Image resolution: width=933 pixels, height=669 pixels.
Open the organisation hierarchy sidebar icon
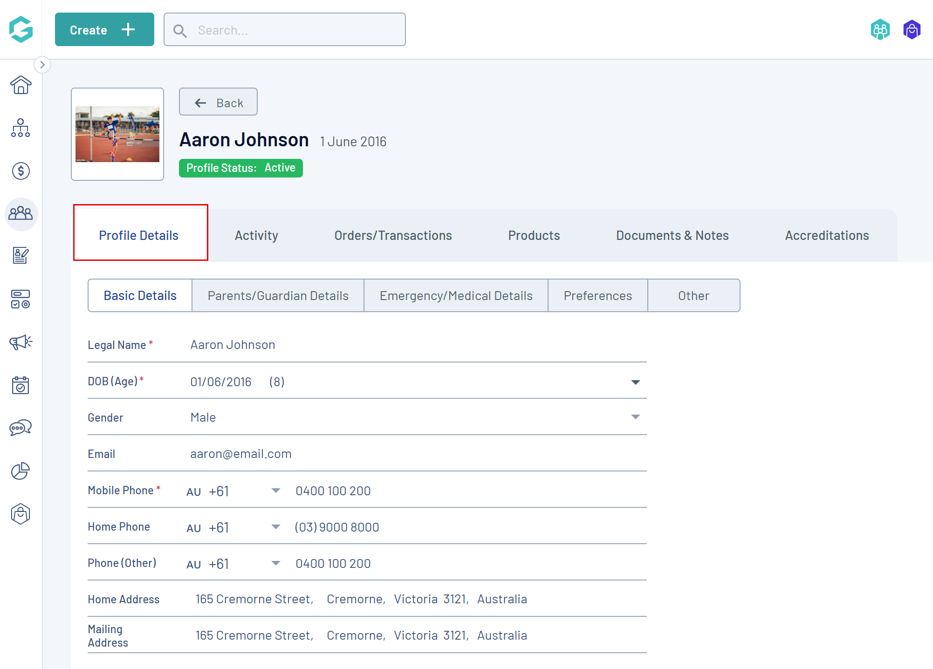point(21,128)
